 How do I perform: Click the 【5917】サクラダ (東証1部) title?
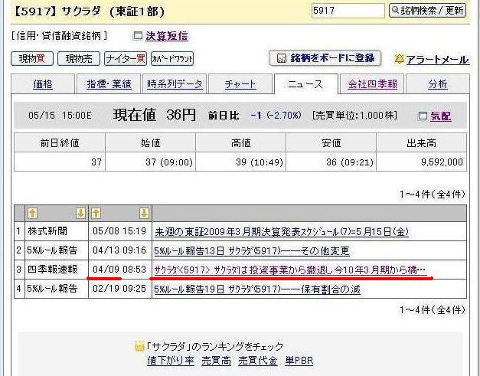[90, 11]
